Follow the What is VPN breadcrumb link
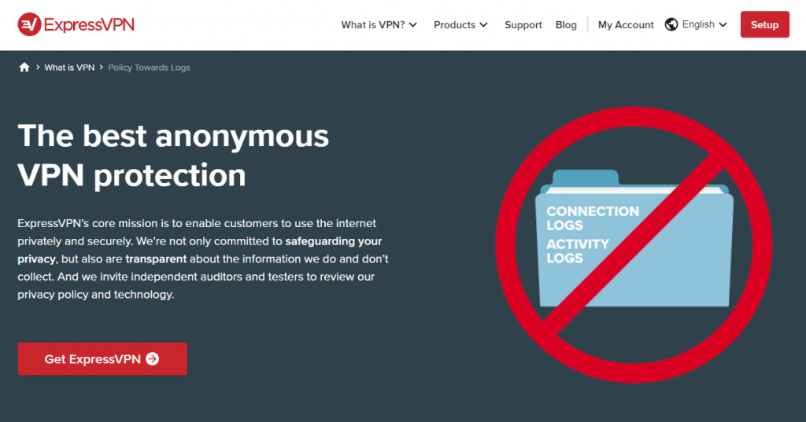The image size is (806, 422). tap(69, 68)
